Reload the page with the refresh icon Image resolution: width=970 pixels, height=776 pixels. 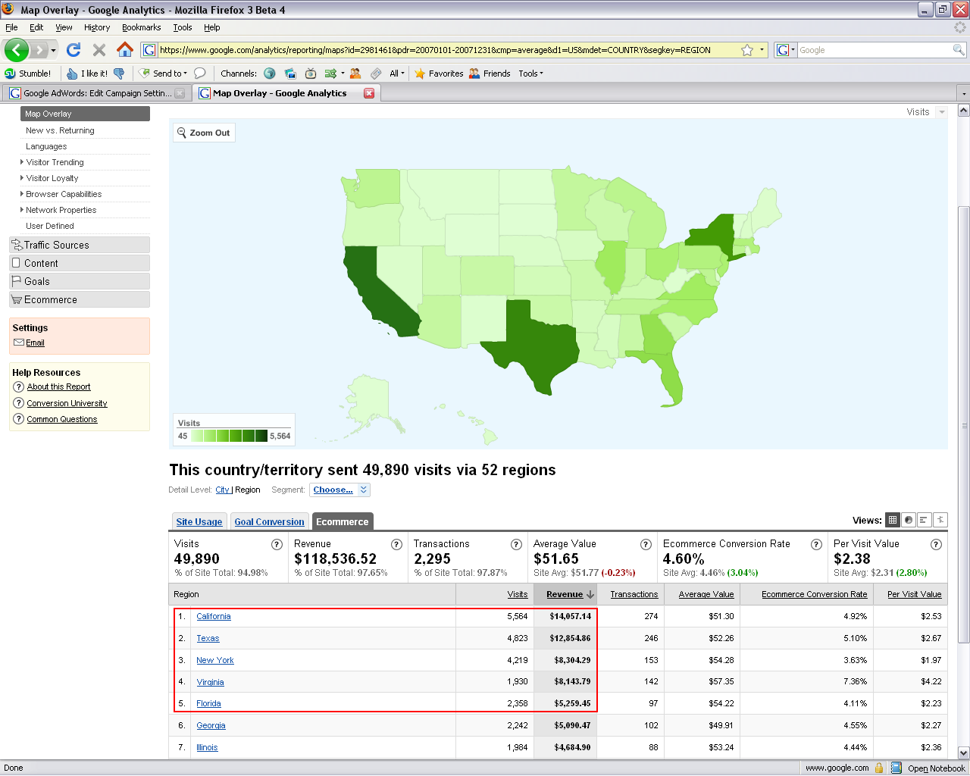pyautogui.click(x=74, y=50)
